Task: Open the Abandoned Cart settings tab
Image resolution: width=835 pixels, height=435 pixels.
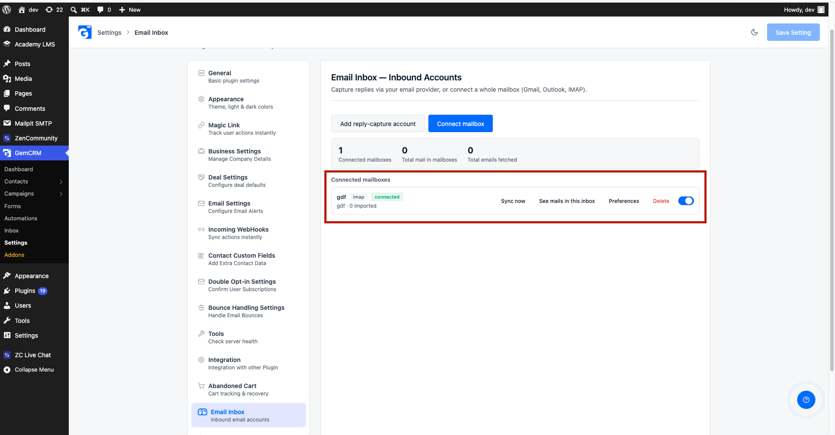Action: (248, 389)
